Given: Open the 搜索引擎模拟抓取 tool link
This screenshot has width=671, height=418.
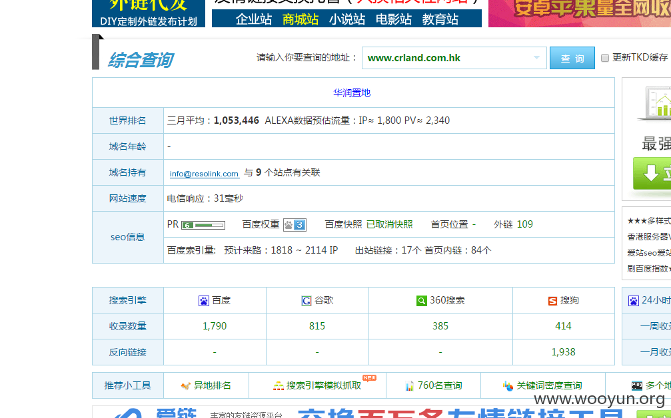Looking at the screenshot, I should coord(324,385).
